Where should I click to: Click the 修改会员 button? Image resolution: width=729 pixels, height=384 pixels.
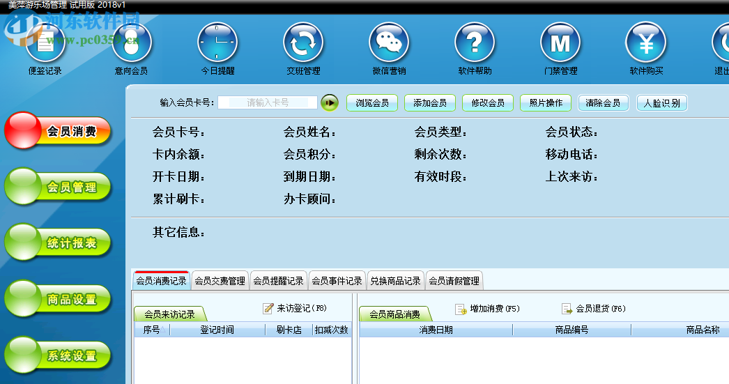488,102
